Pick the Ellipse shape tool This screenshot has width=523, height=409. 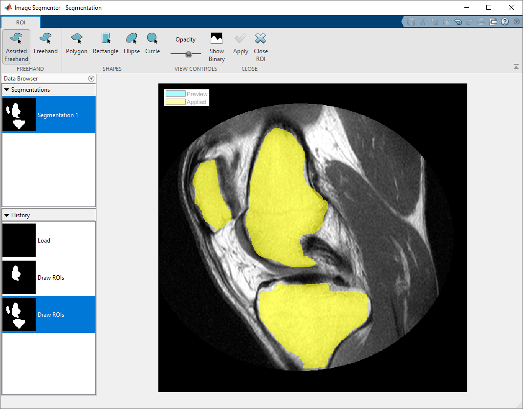132,43
